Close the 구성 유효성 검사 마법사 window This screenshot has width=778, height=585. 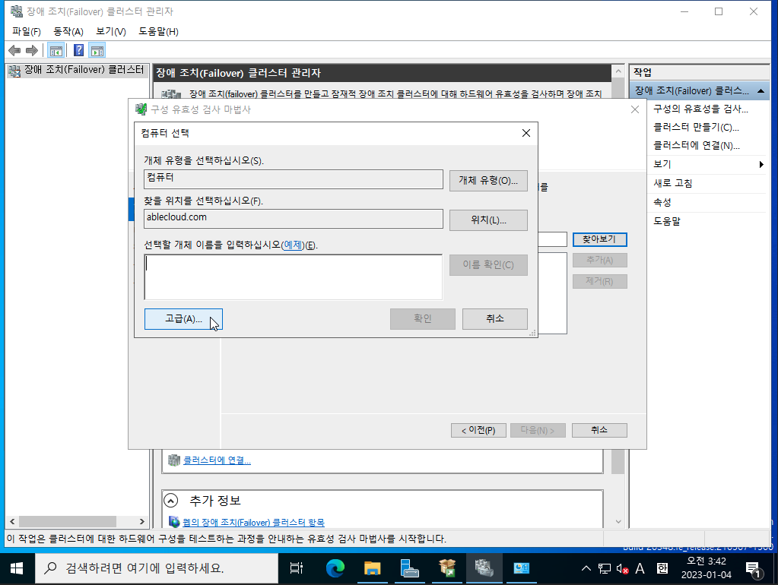tap(634, 109)
